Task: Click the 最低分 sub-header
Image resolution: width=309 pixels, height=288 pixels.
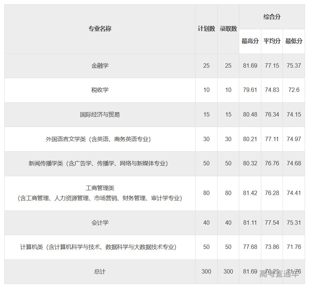Action: (x=294, y=41)
